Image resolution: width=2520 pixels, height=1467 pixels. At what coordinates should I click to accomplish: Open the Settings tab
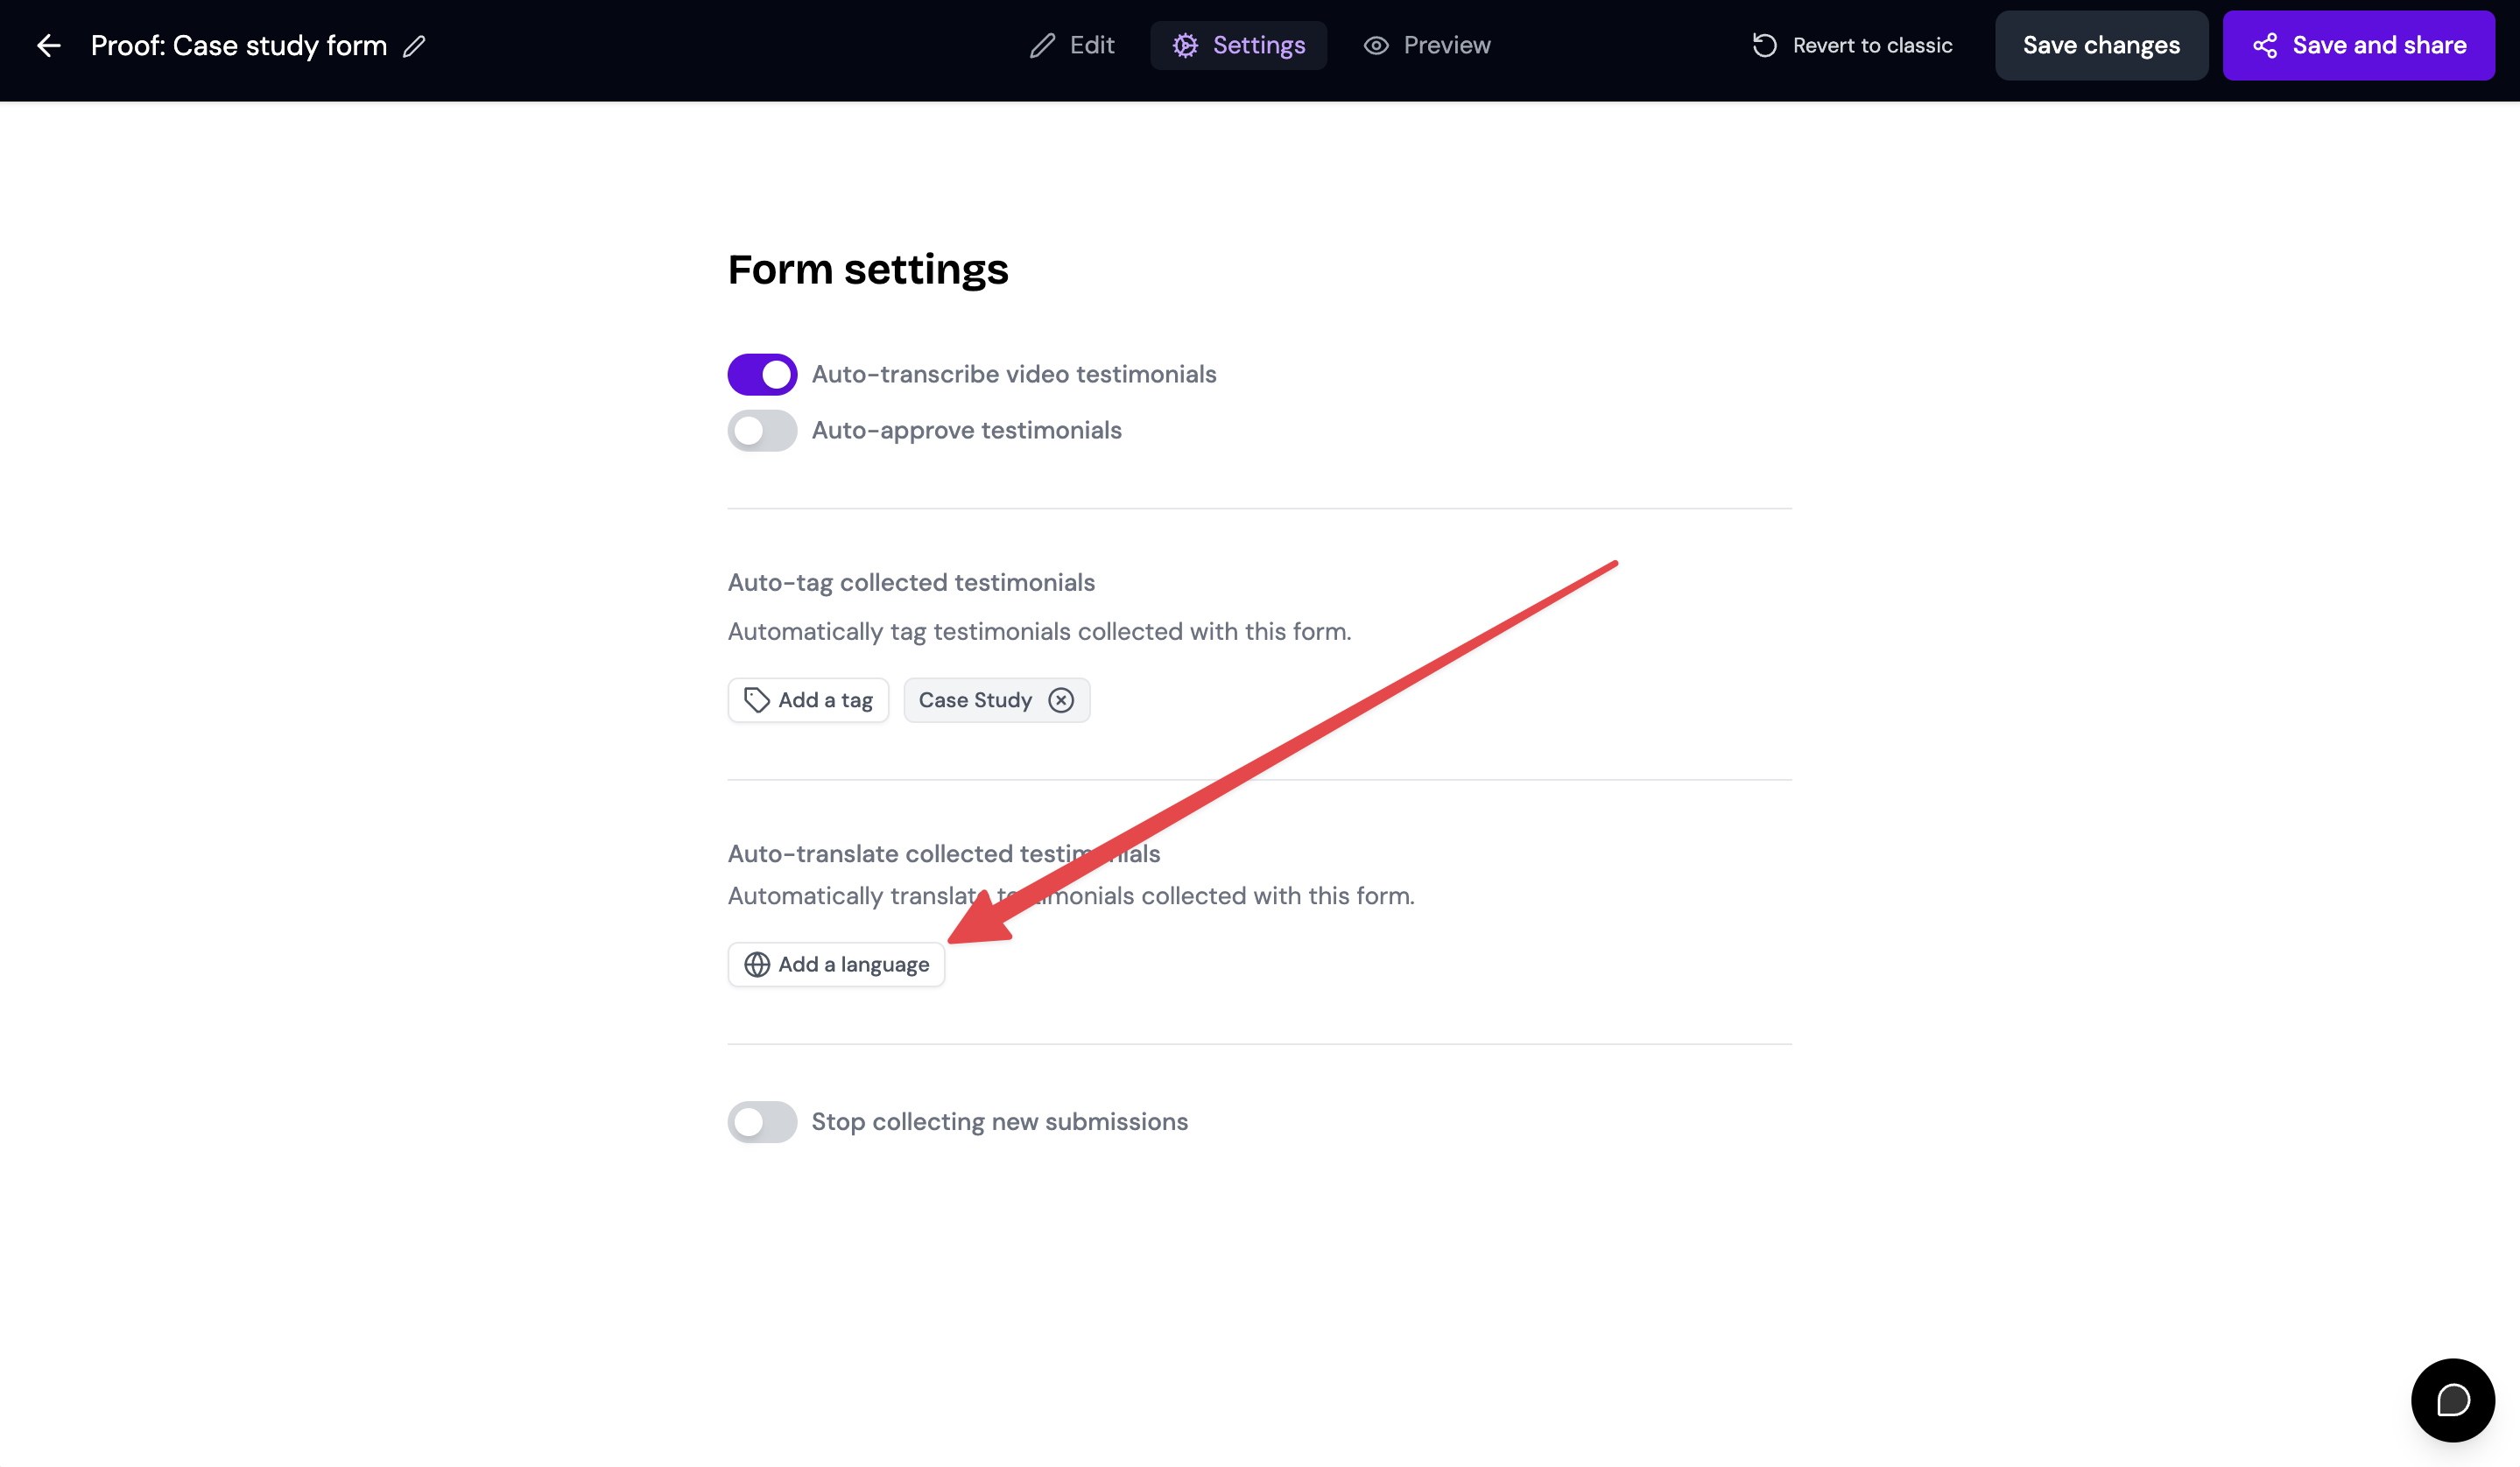[x=1238, y=45]
